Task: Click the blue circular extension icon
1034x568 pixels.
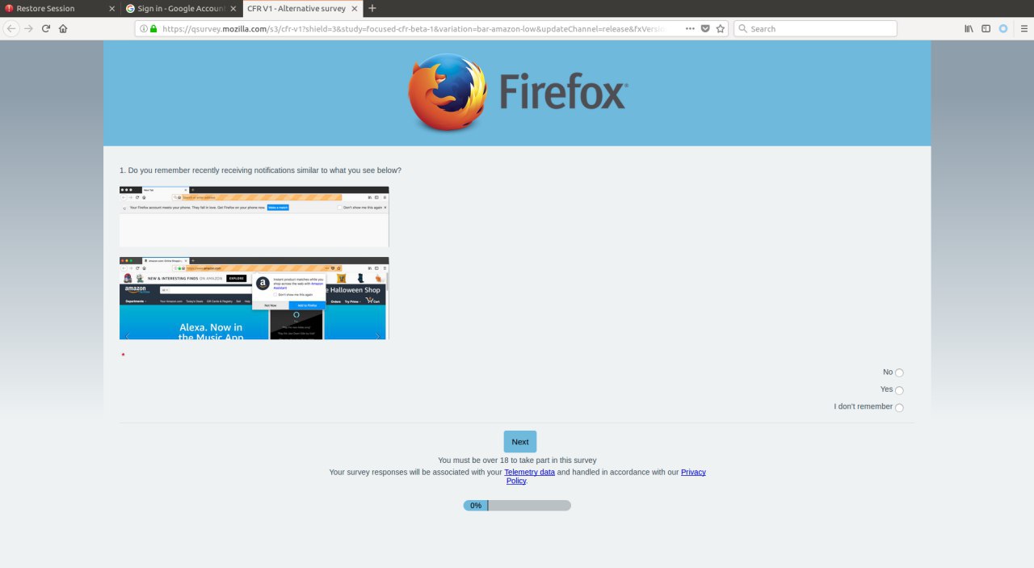Action: [1003, 28]
